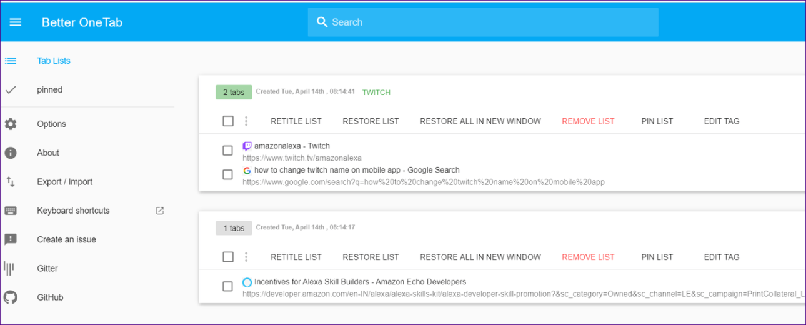Tick the Incentives for Alexa Skill Builders checkbox
The image size is (806, 325).
228,287
